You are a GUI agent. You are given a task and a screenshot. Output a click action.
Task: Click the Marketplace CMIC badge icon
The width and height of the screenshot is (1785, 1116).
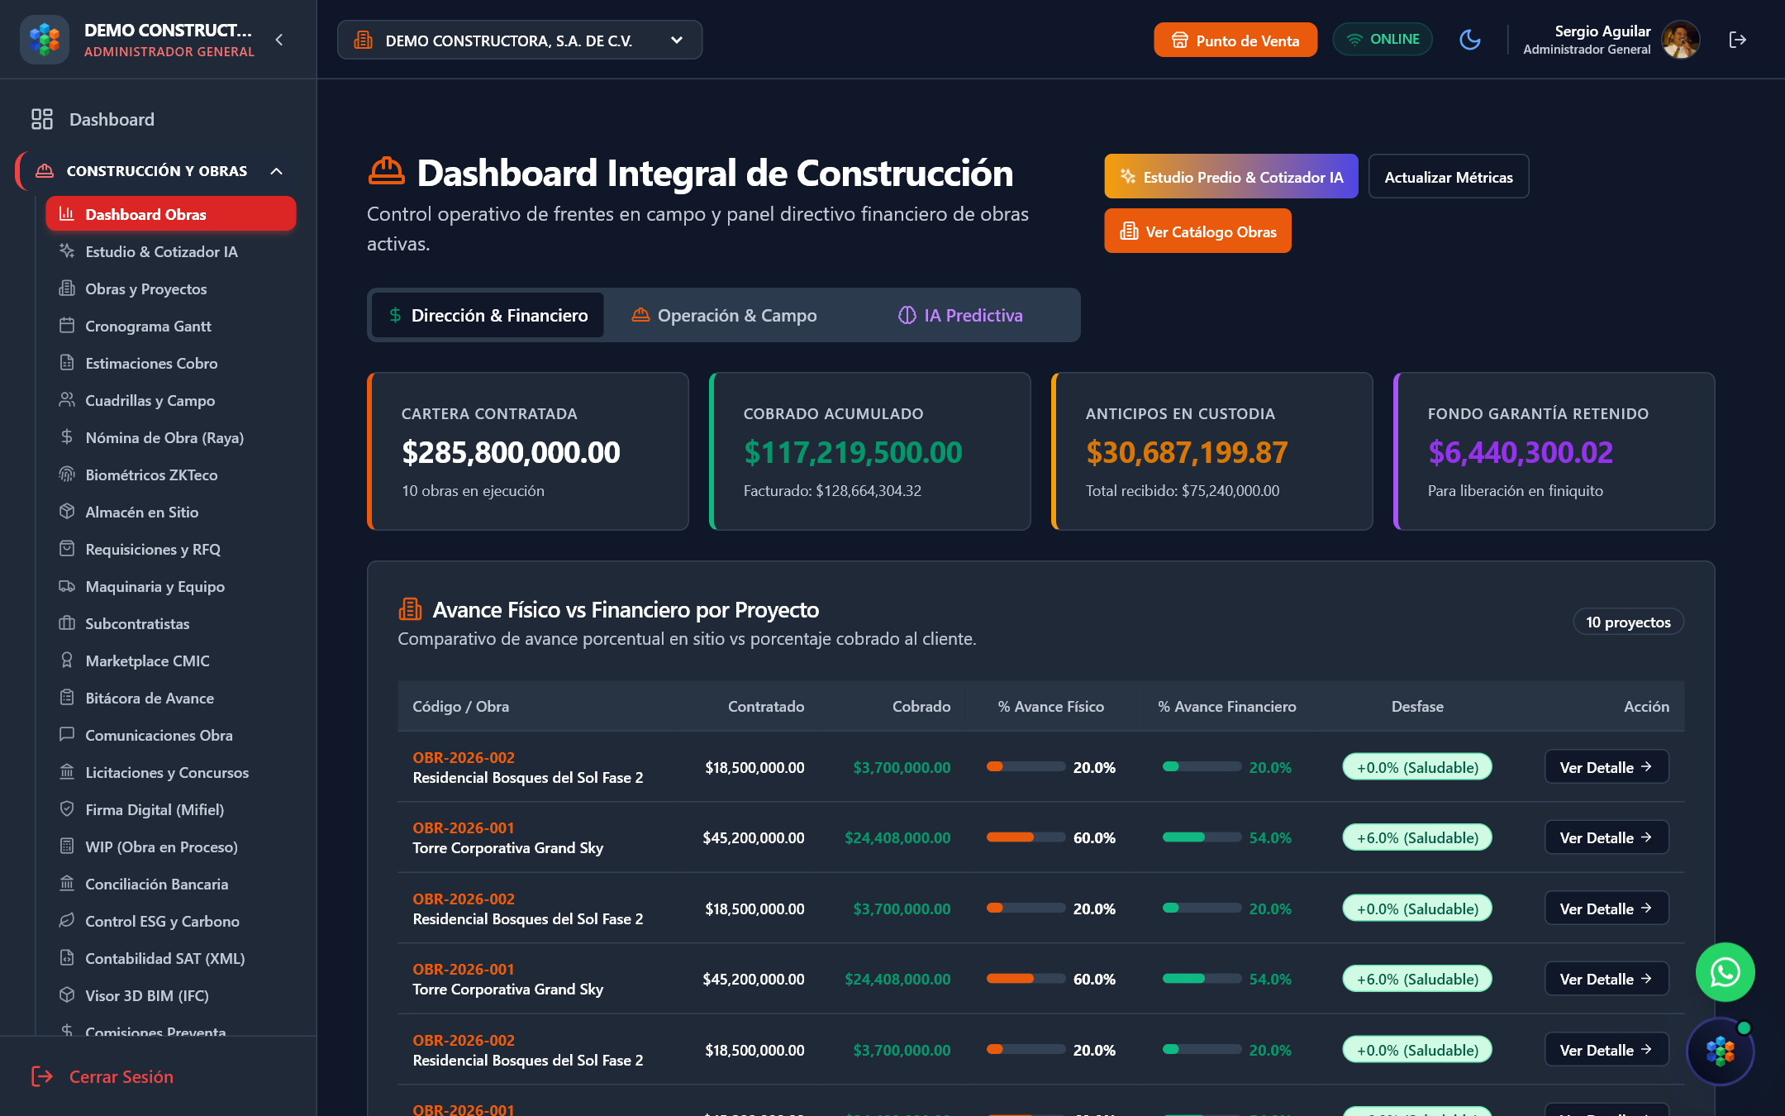coord(67,661)
